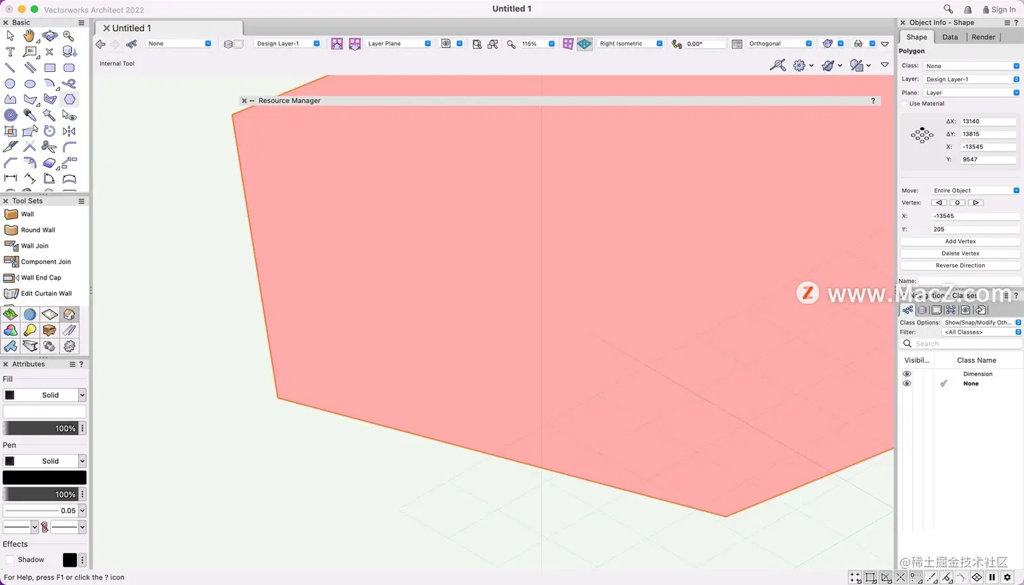The height and width of the screenshot is (585, 1024).
Task: Select the Linear Dimension tool
Action: [x=10, y=178]
